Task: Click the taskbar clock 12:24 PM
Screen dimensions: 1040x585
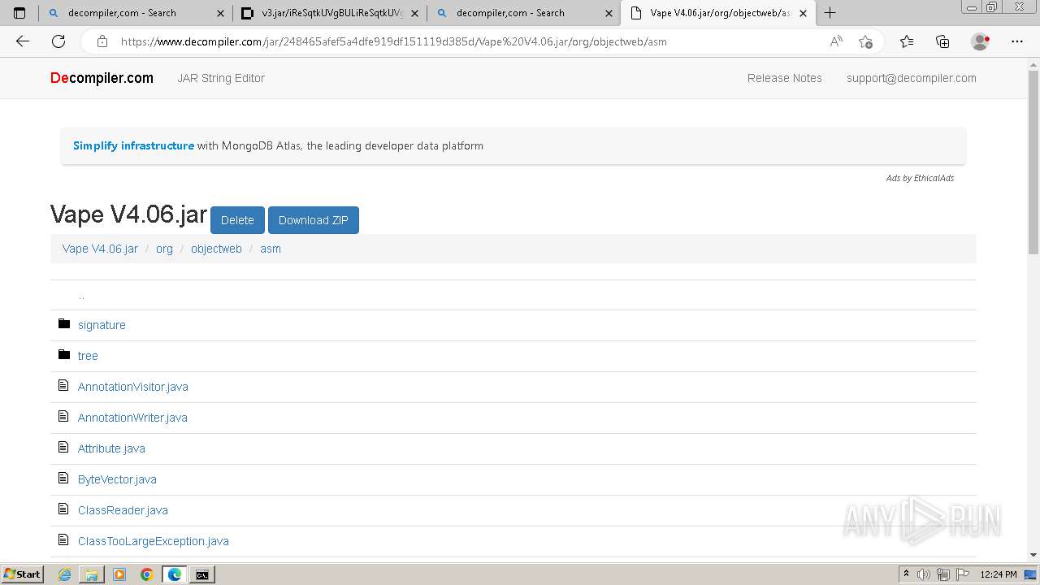Action: click(x=999, y=574)
